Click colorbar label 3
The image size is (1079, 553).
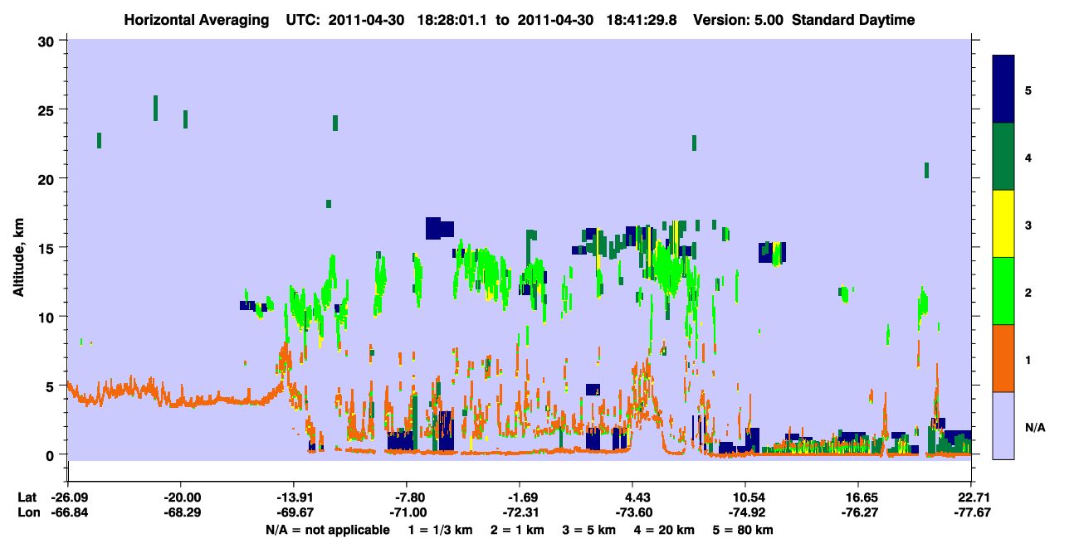(1028, 225)
